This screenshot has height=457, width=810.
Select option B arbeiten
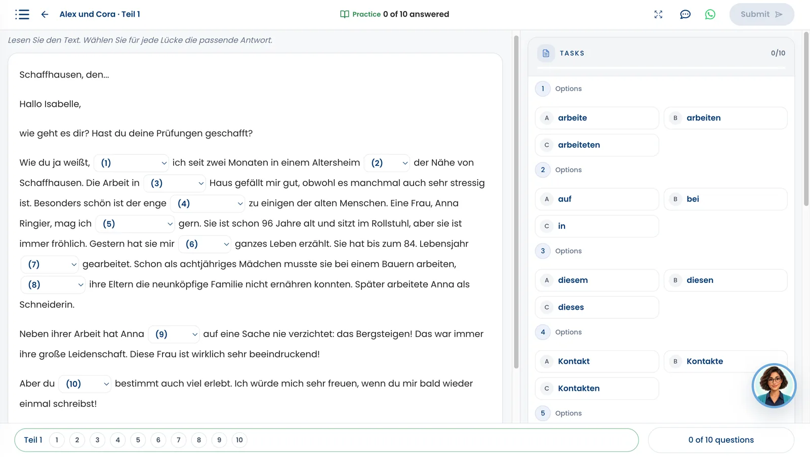click(725, 118)
